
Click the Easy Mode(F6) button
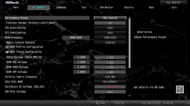coord(173,3)
